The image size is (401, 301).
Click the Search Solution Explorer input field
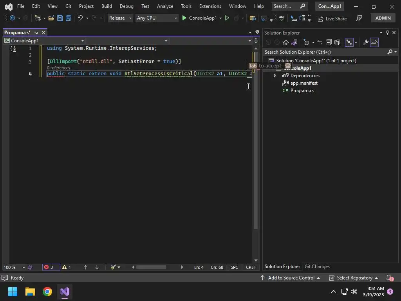(x=325, y=52)
